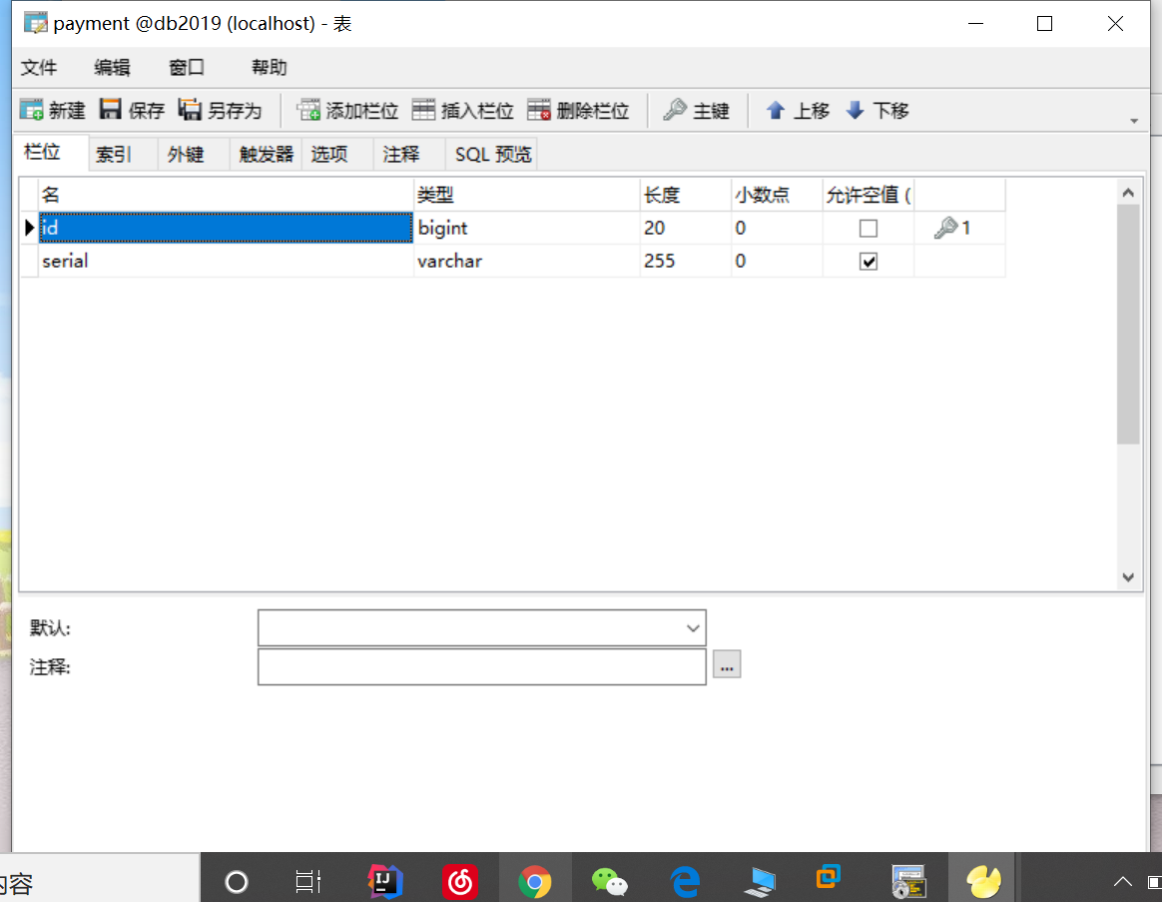Image resolution: width=1162 pixels, height=902 pixels.
Task: Open the toolbar overflow arrow at right
Action: (x=1134, y=121)
